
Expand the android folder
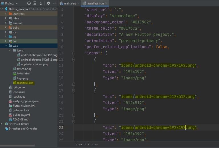tap(6, 23)
